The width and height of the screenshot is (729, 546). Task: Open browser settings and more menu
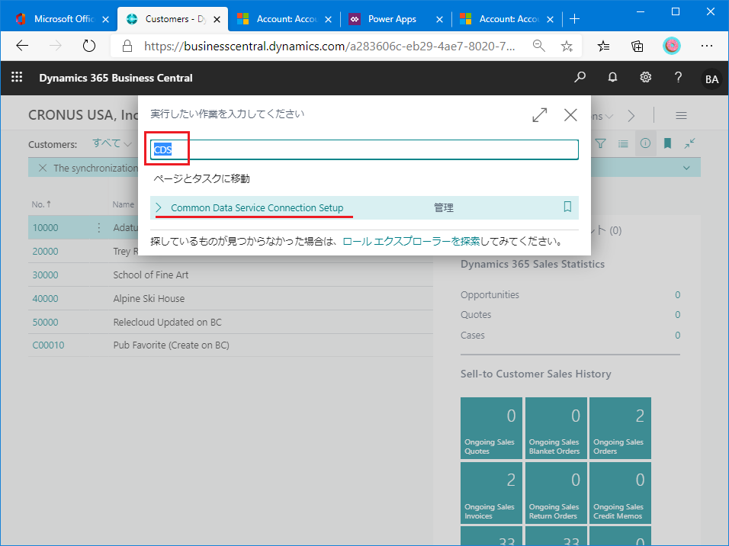point(707,46)
